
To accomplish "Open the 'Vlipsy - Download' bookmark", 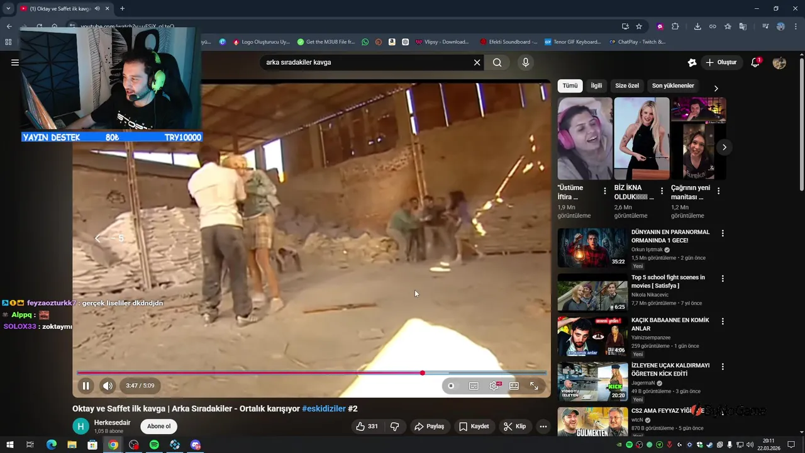I will point(441,42).
